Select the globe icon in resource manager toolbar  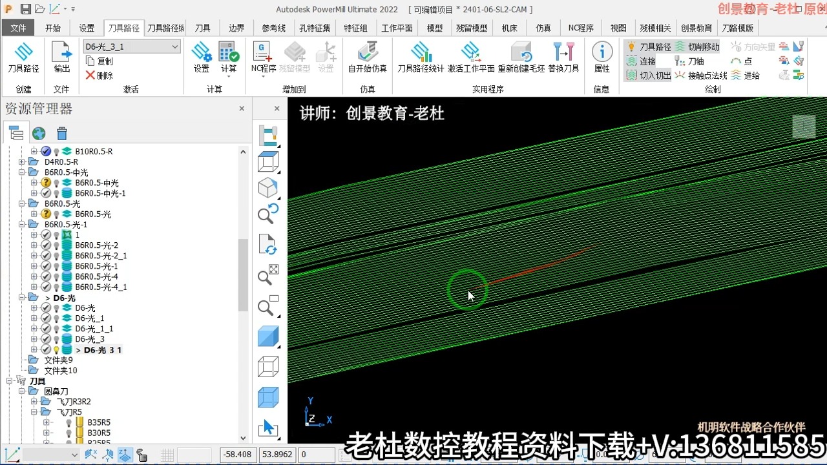point(39,133)
